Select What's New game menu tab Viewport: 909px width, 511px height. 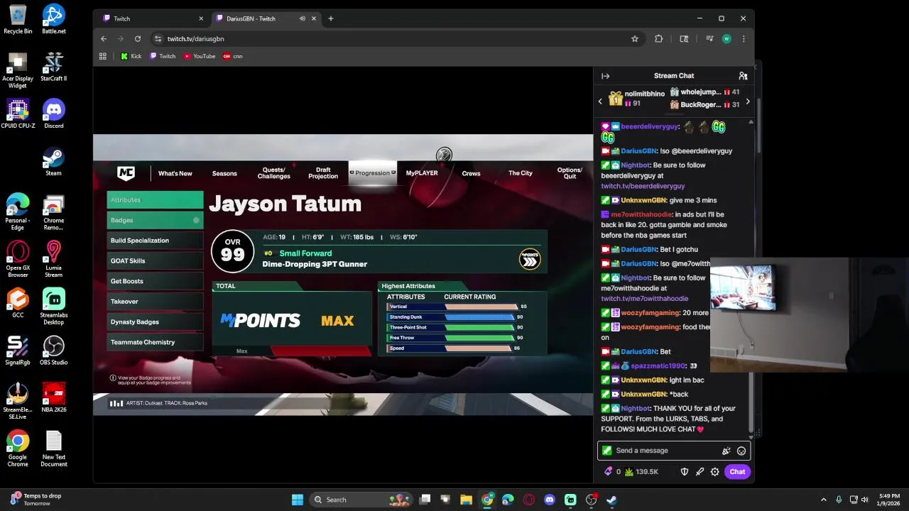click(175, 173)
